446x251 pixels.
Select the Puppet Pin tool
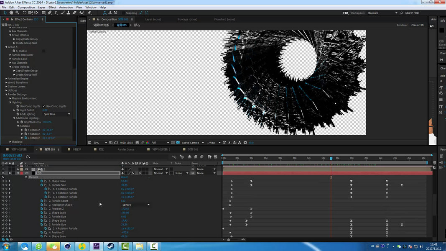click(89, 13)
